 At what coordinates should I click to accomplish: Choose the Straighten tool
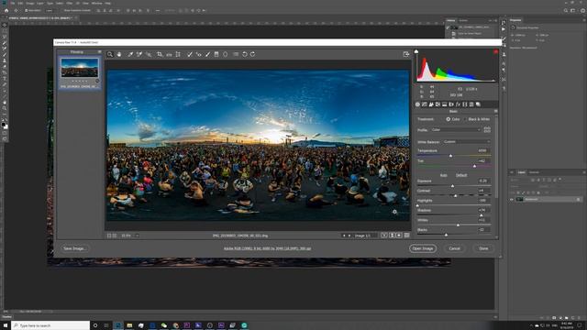coord(169,55)
